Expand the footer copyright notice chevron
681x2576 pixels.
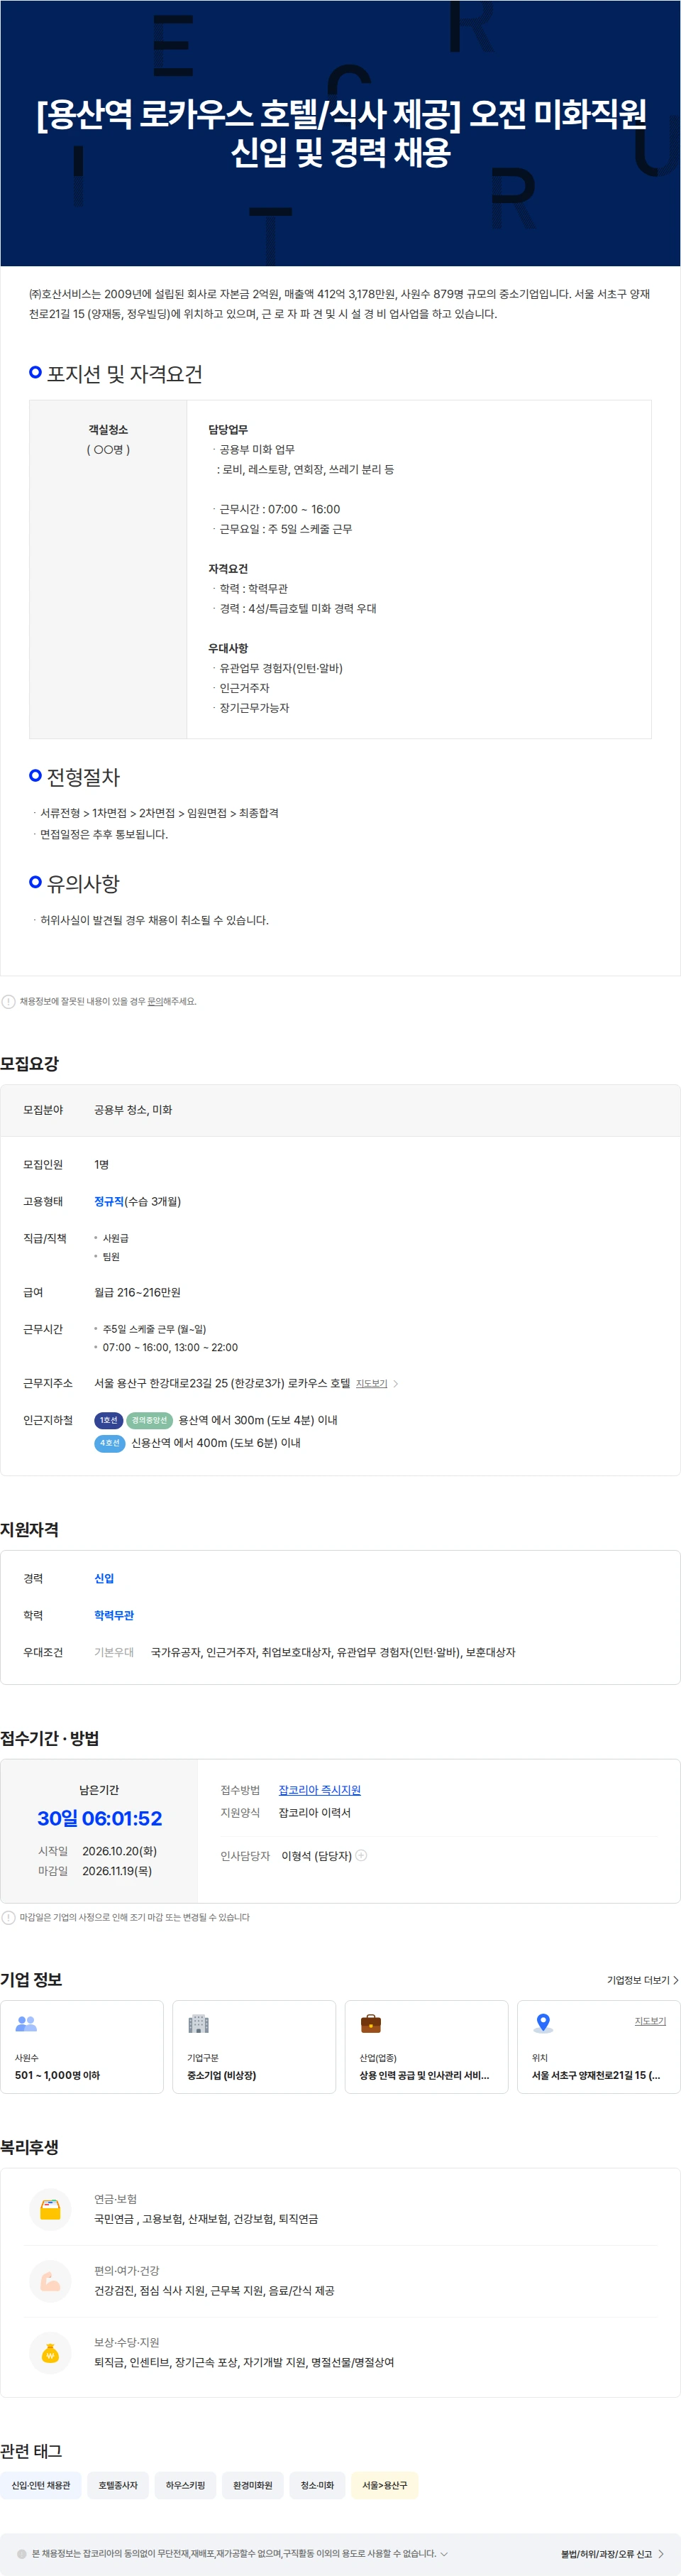click(x=444, y=2553)
